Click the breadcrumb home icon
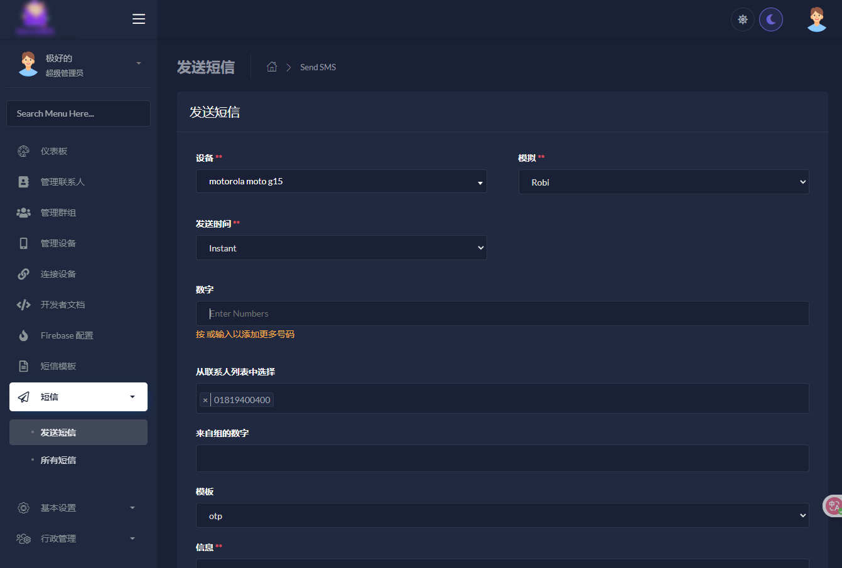This screenshot has width=842, height=568. pos(272,66)
